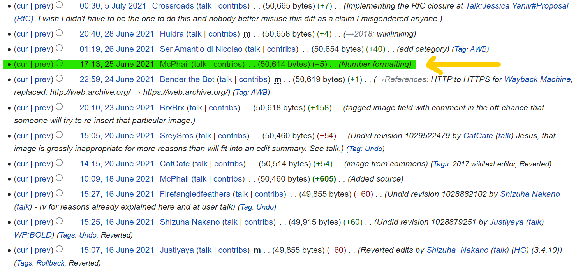
Task: Open the 20:40, 28 June 2021 revision
Action: tap(117, 34)
